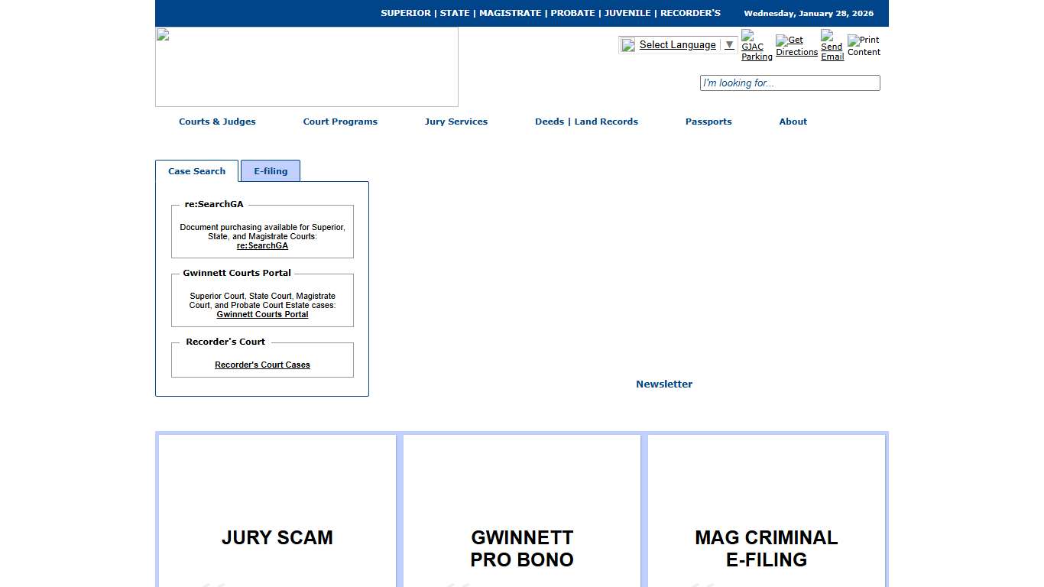Open Recorder's Court Cases
The width and height of the screenshot is (1044, 587).
[262, 365]
